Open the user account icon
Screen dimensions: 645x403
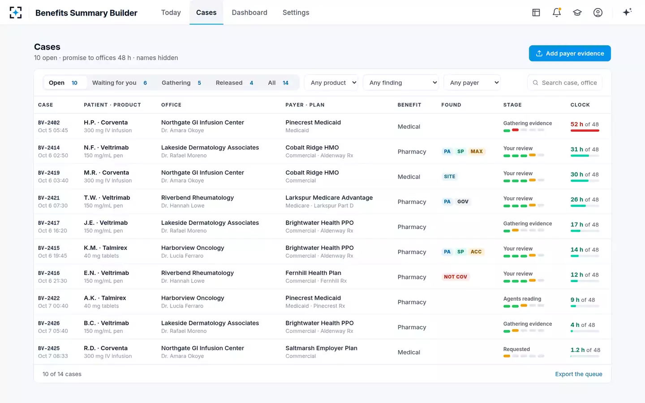598,13
